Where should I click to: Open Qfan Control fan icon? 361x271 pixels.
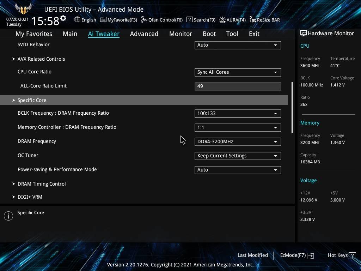click(x=144, y=20)
